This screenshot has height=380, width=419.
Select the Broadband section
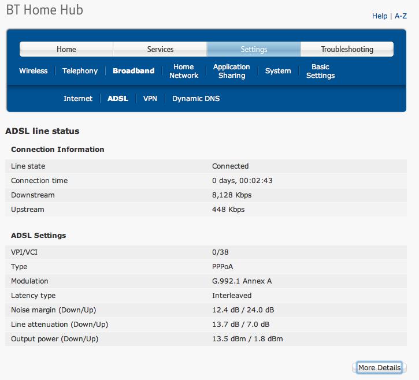(134, 71)
